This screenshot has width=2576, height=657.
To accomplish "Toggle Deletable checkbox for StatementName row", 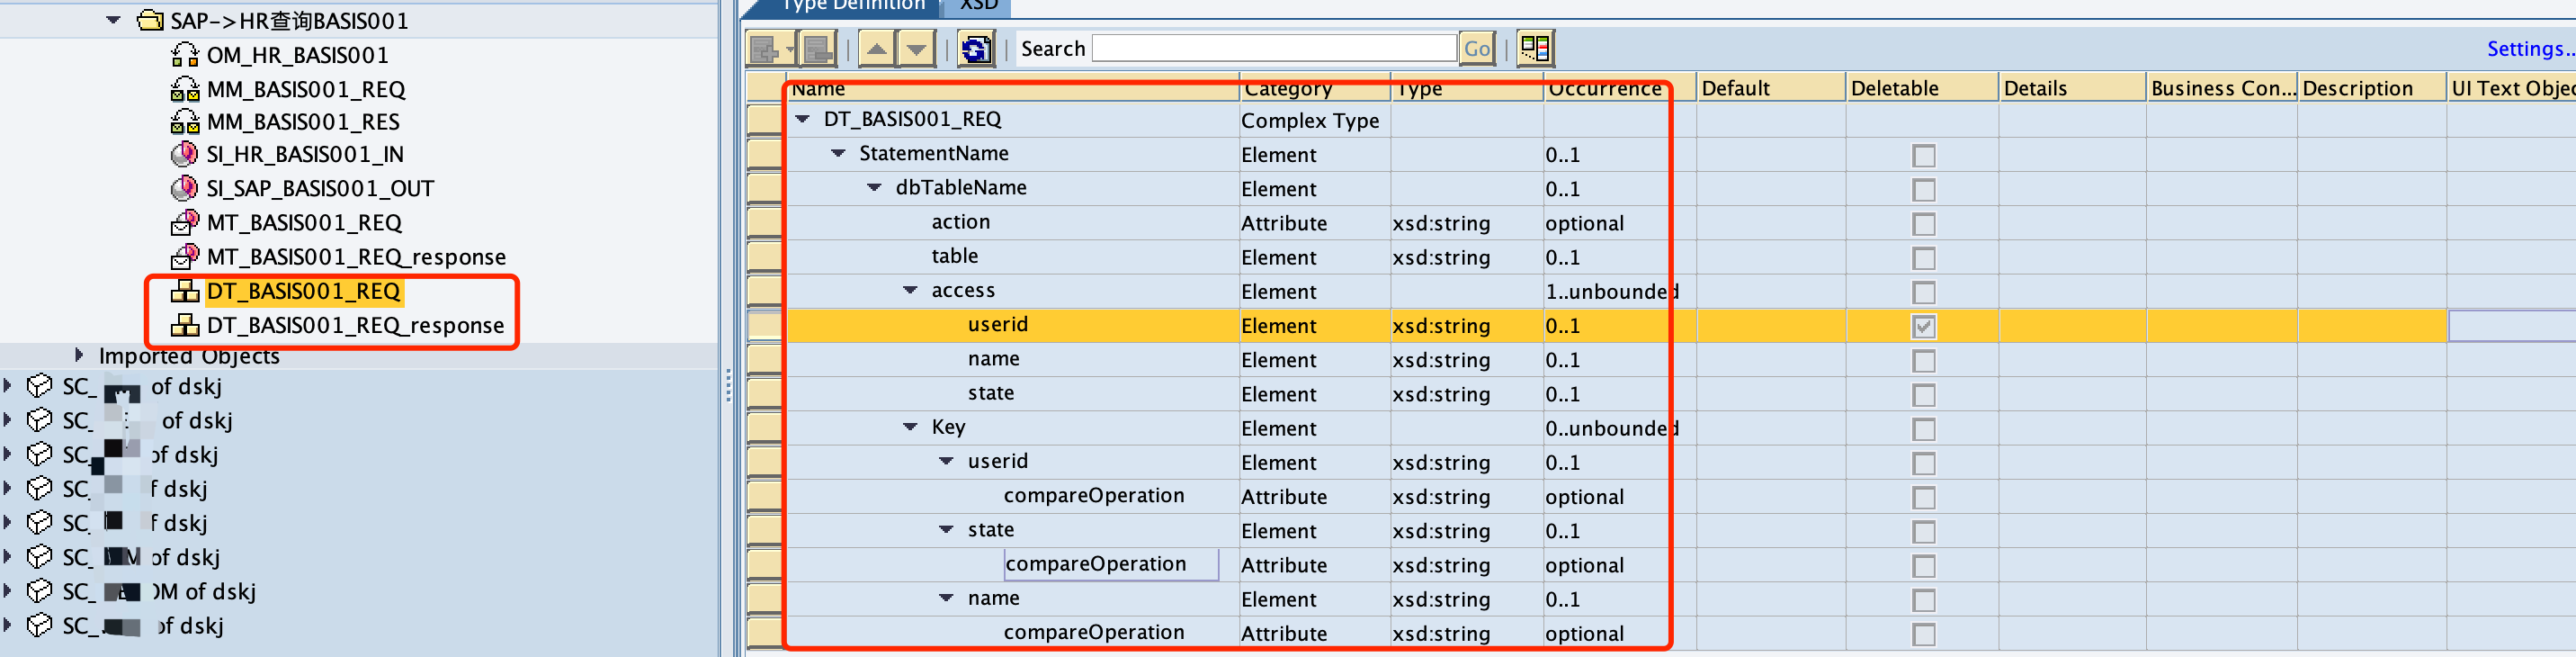I will click(x=1923, y=155).
